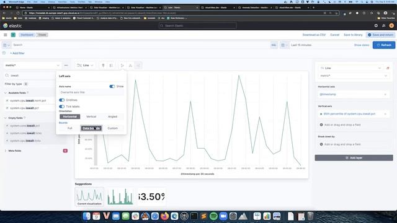Open the main navigation hamburger menu

pos(6,35)
